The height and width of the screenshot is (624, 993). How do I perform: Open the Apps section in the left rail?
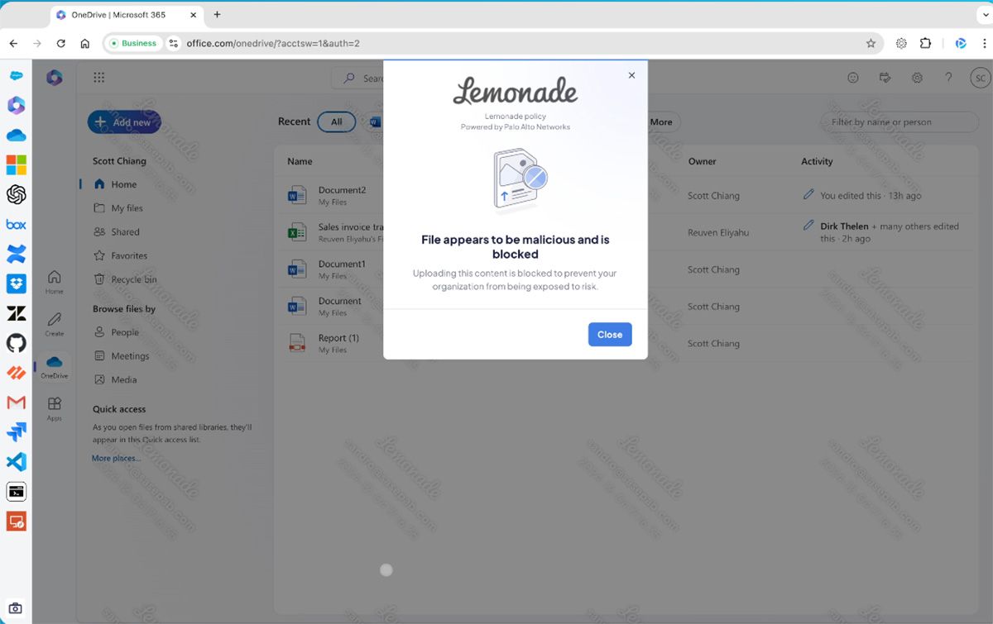click(x=54, y=405)
